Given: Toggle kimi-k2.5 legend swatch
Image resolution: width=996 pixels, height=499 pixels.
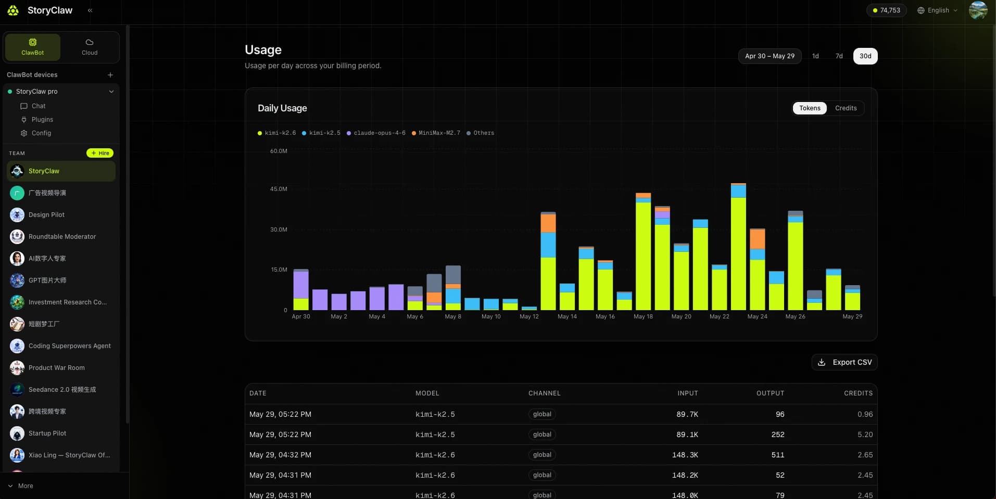Looking at the screenshot, I should (304, 133).
